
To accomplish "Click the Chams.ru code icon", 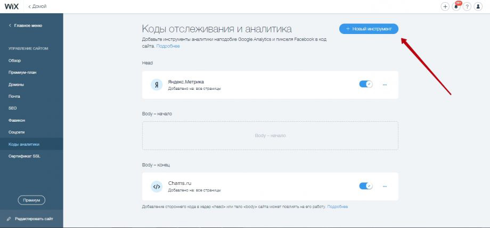I will coord(156,186).
